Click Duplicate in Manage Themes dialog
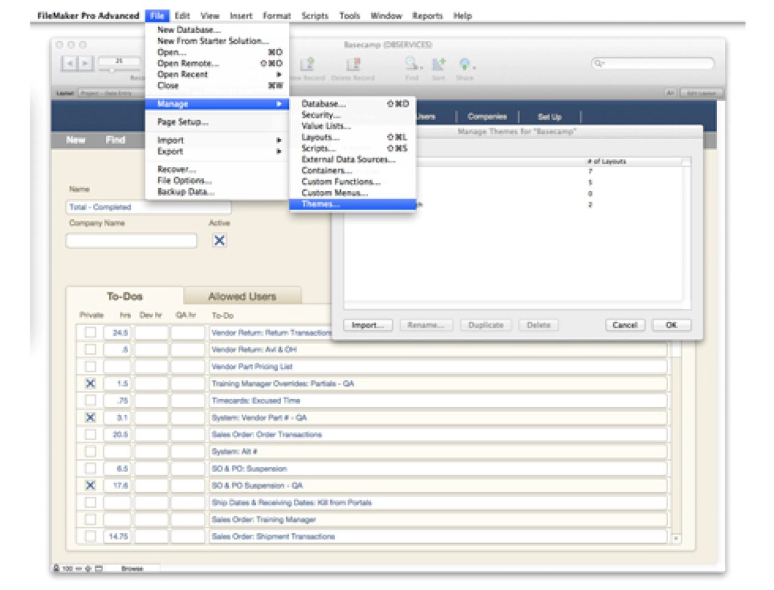Viewport: 774px width, 590px height. (x=486, y=325)
